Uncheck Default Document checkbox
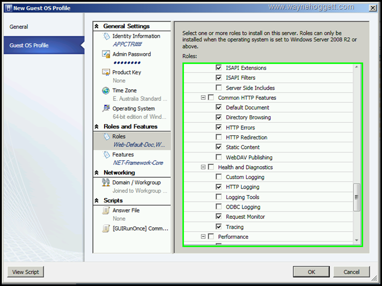The width and height of the screenshot is (382, 286). [219, 108]
